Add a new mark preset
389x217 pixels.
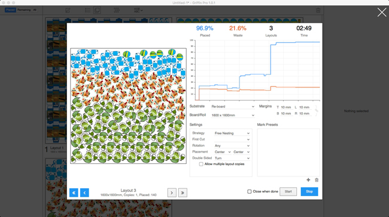pos(308,180)
